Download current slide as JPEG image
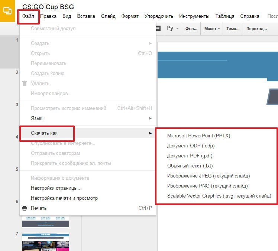Viewport: 278px width, 251px height. coord(216,176)
